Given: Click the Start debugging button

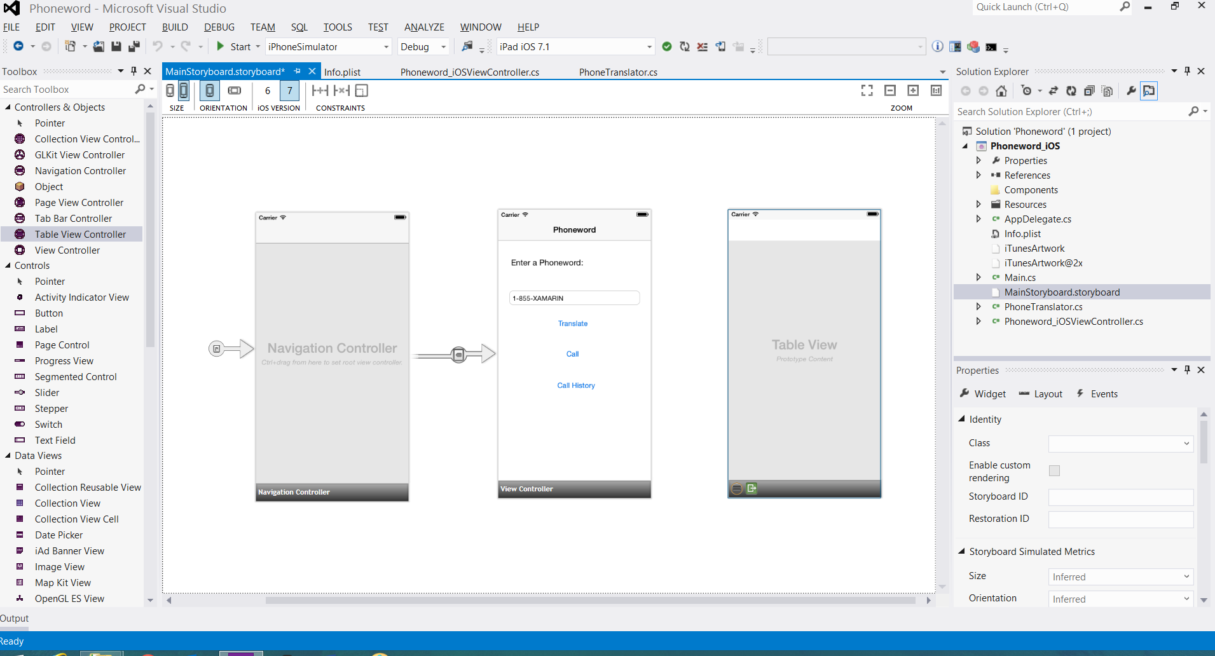Looking at the screenshot, I should (234, 46).
